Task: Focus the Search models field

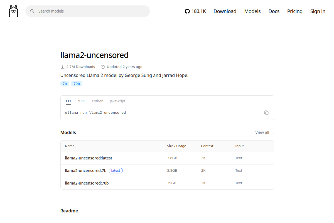Action: pyautogui.click(x=88, y=11)
